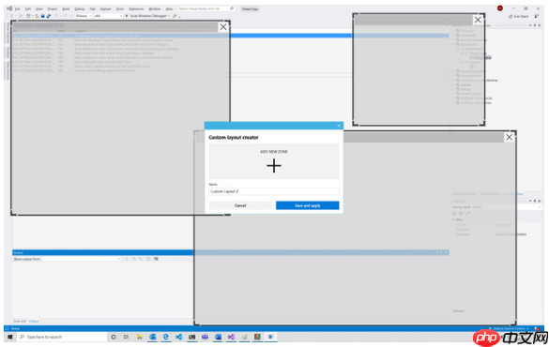The image size is (549, 347).
Task: Click the layout Name input field
Action: tap(274, 191)
